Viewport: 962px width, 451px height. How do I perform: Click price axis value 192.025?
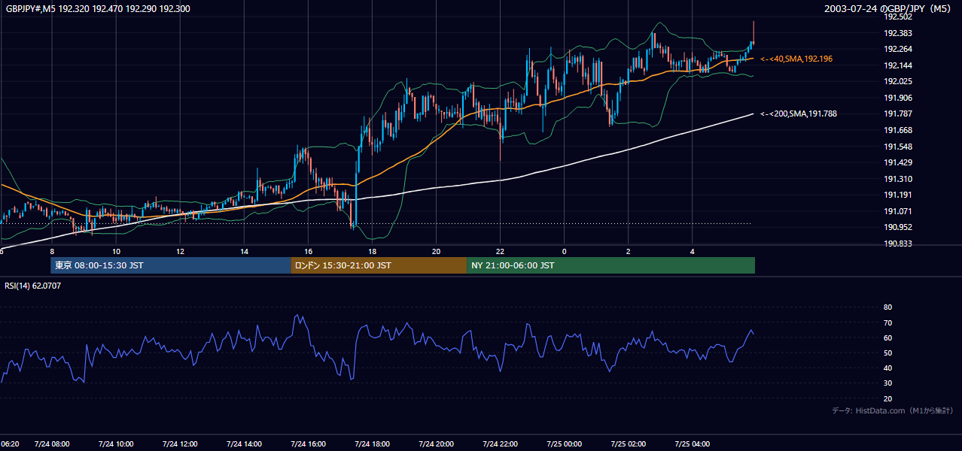pos(898,81)
